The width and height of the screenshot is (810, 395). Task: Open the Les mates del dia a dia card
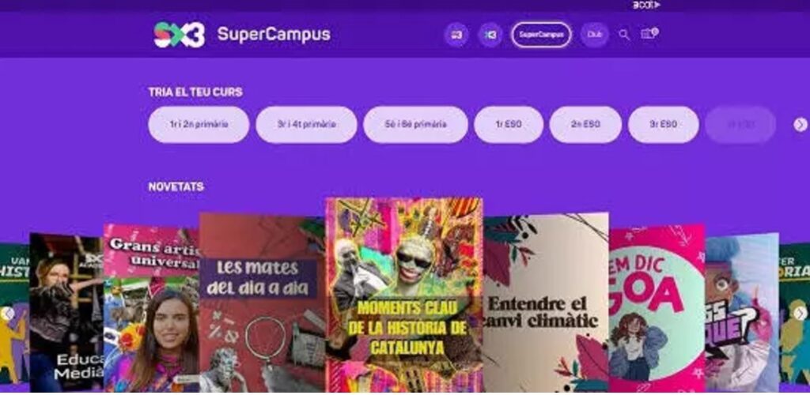pyautogui.click(x=262, y=303)
